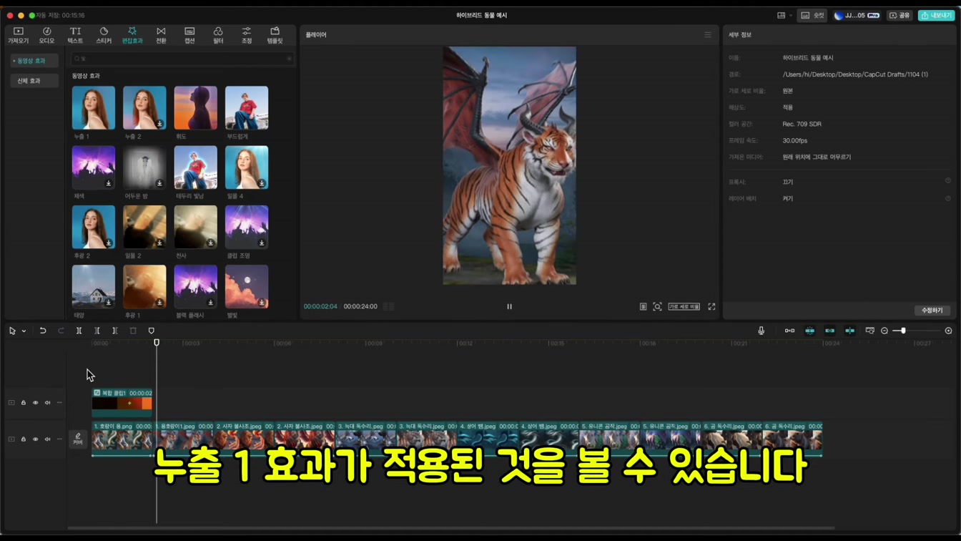
Task: Open the 템플릿 (Templates) tab
Action: [275, 35]
